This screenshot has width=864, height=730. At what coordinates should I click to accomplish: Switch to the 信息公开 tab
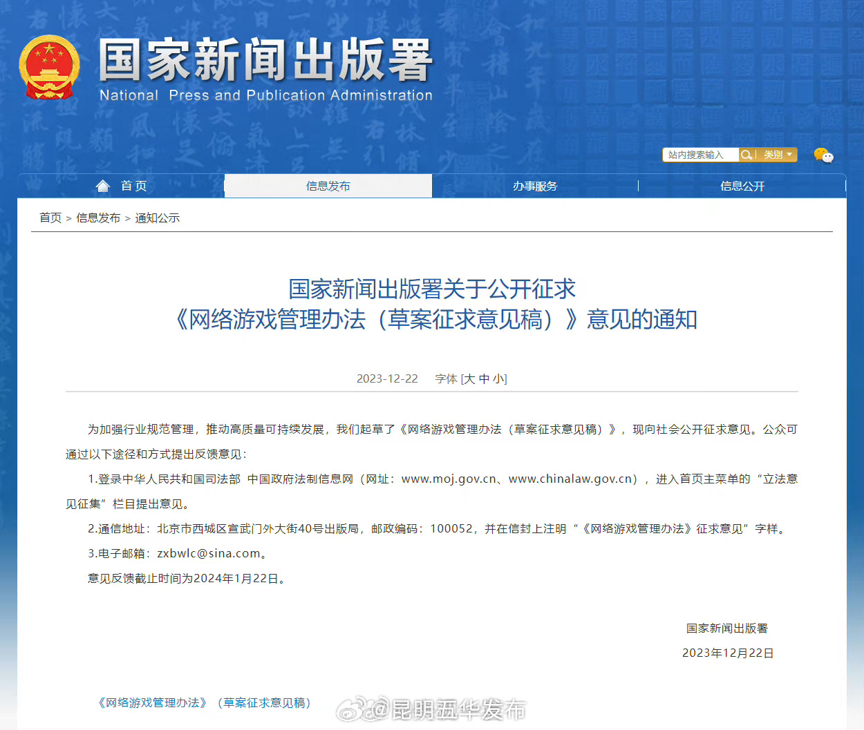pos(742,186)
